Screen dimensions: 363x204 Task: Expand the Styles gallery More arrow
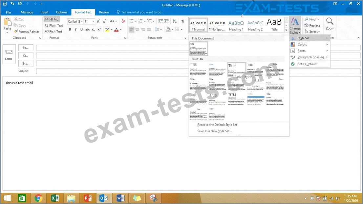[287, 30]
